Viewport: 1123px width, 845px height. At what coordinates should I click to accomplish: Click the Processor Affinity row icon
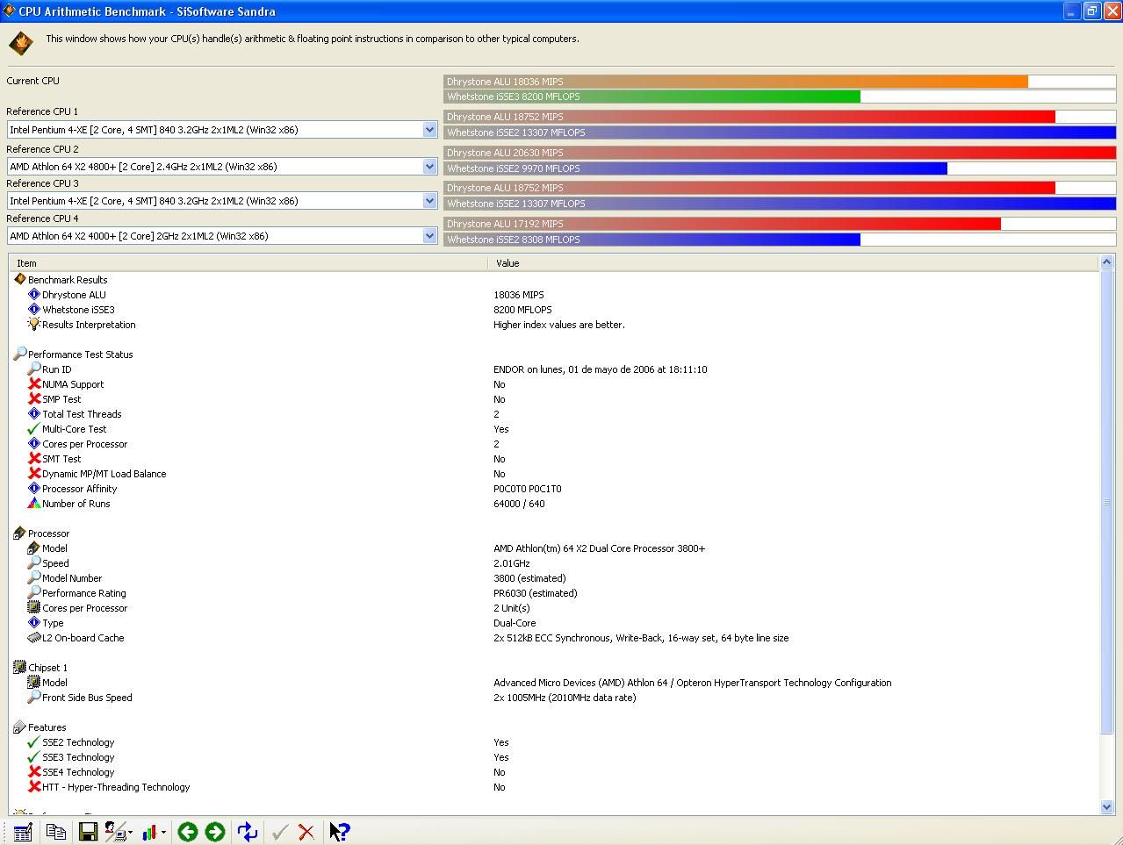pyautogui.click(x=34, y=489)
